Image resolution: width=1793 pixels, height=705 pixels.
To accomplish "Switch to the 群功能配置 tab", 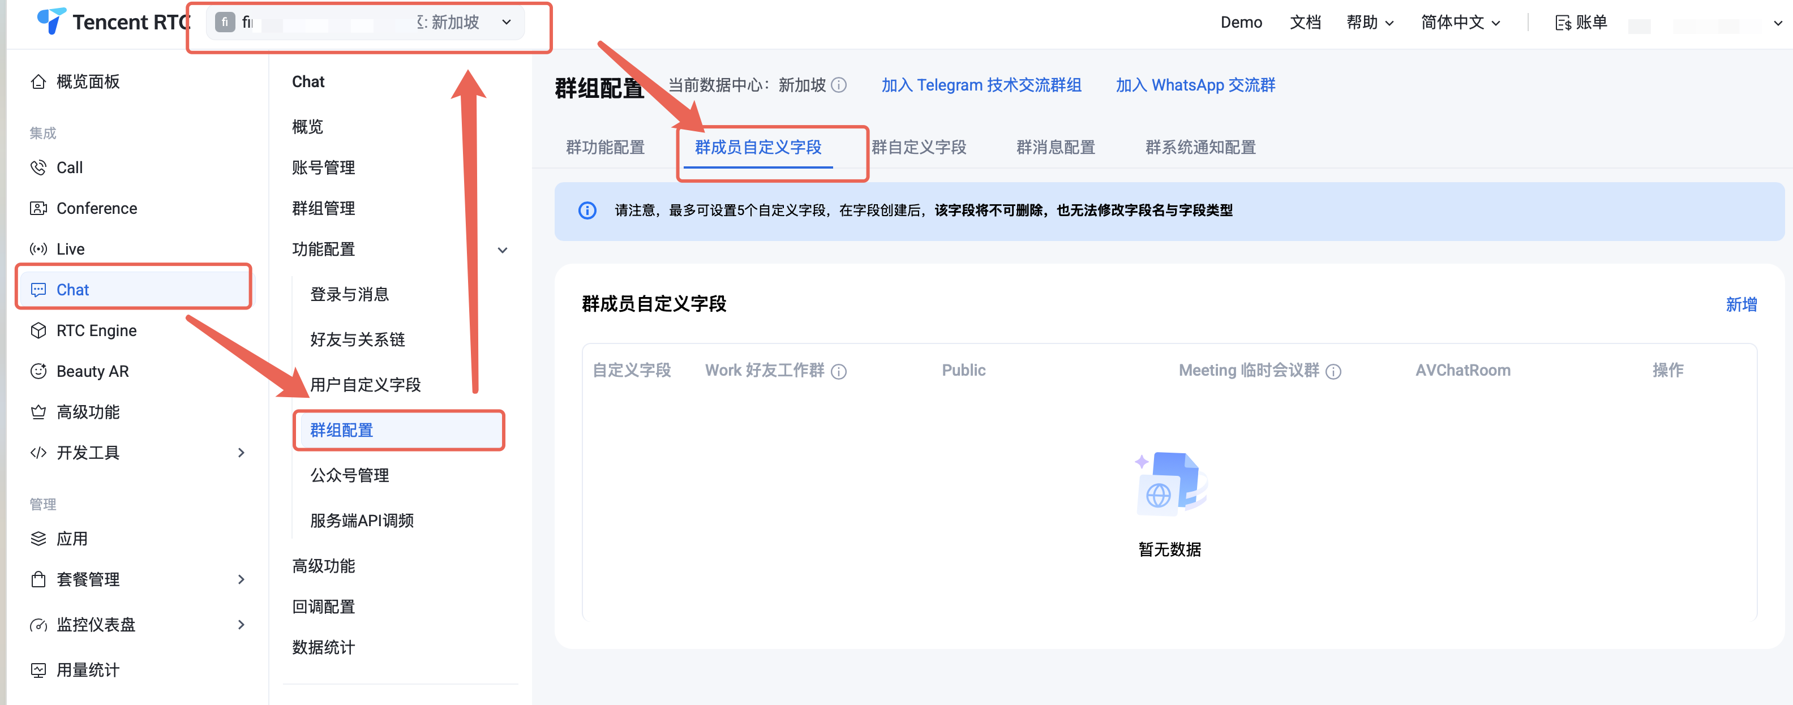I will [605, 148].
